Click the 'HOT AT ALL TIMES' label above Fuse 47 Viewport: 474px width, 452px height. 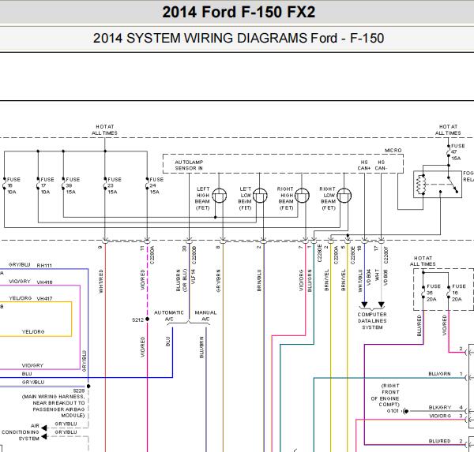pyautogui.click(x=448, y=130)
